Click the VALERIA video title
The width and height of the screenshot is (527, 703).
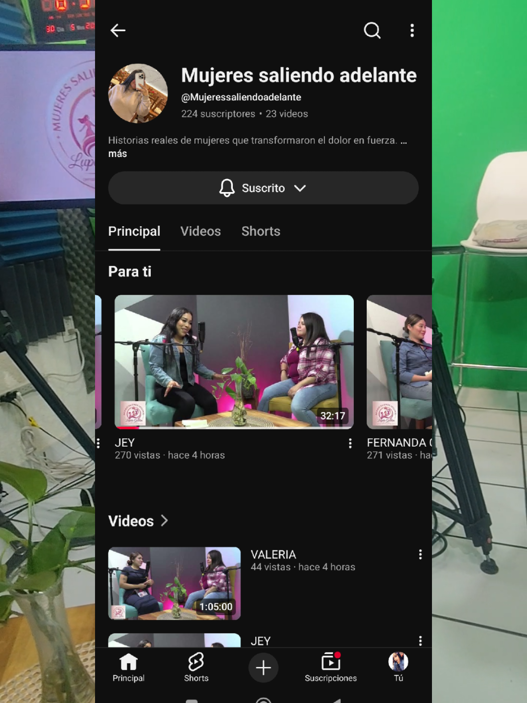point(273,555)
